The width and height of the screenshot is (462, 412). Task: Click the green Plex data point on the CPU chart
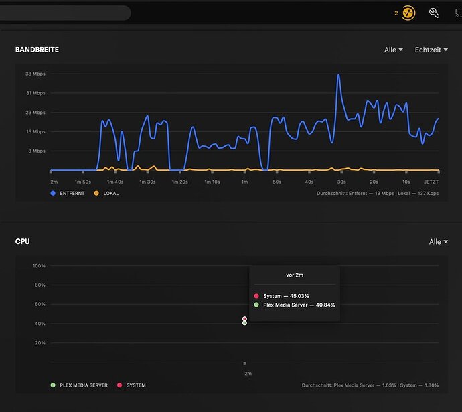(x=244, y=323)
